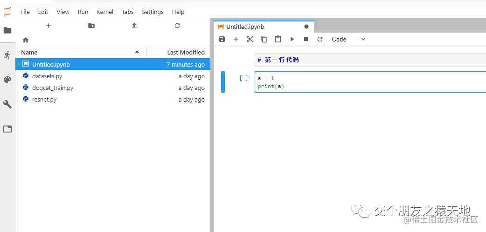The width and height of the screenshot is (486, 232).
Task: Open the Help menu
Action: click(x=178, y=12)
